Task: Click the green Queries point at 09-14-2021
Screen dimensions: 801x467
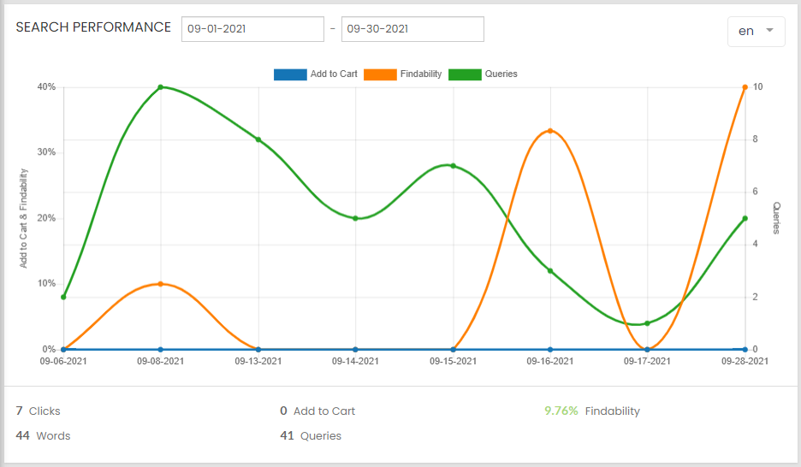Action: [x=355, y=218]
